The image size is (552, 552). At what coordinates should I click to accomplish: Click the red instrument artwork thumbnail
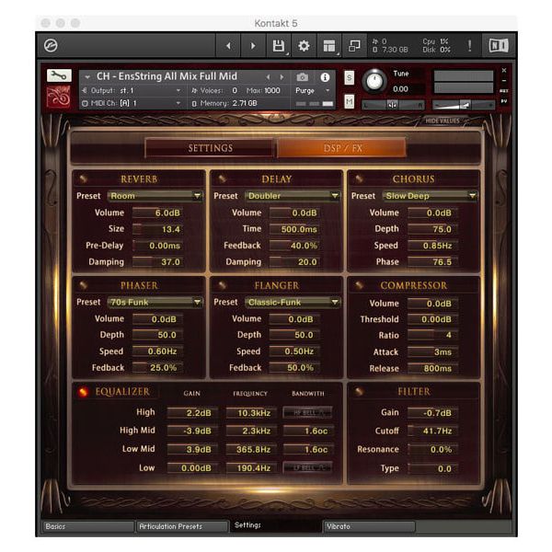(x=59, y=96)
